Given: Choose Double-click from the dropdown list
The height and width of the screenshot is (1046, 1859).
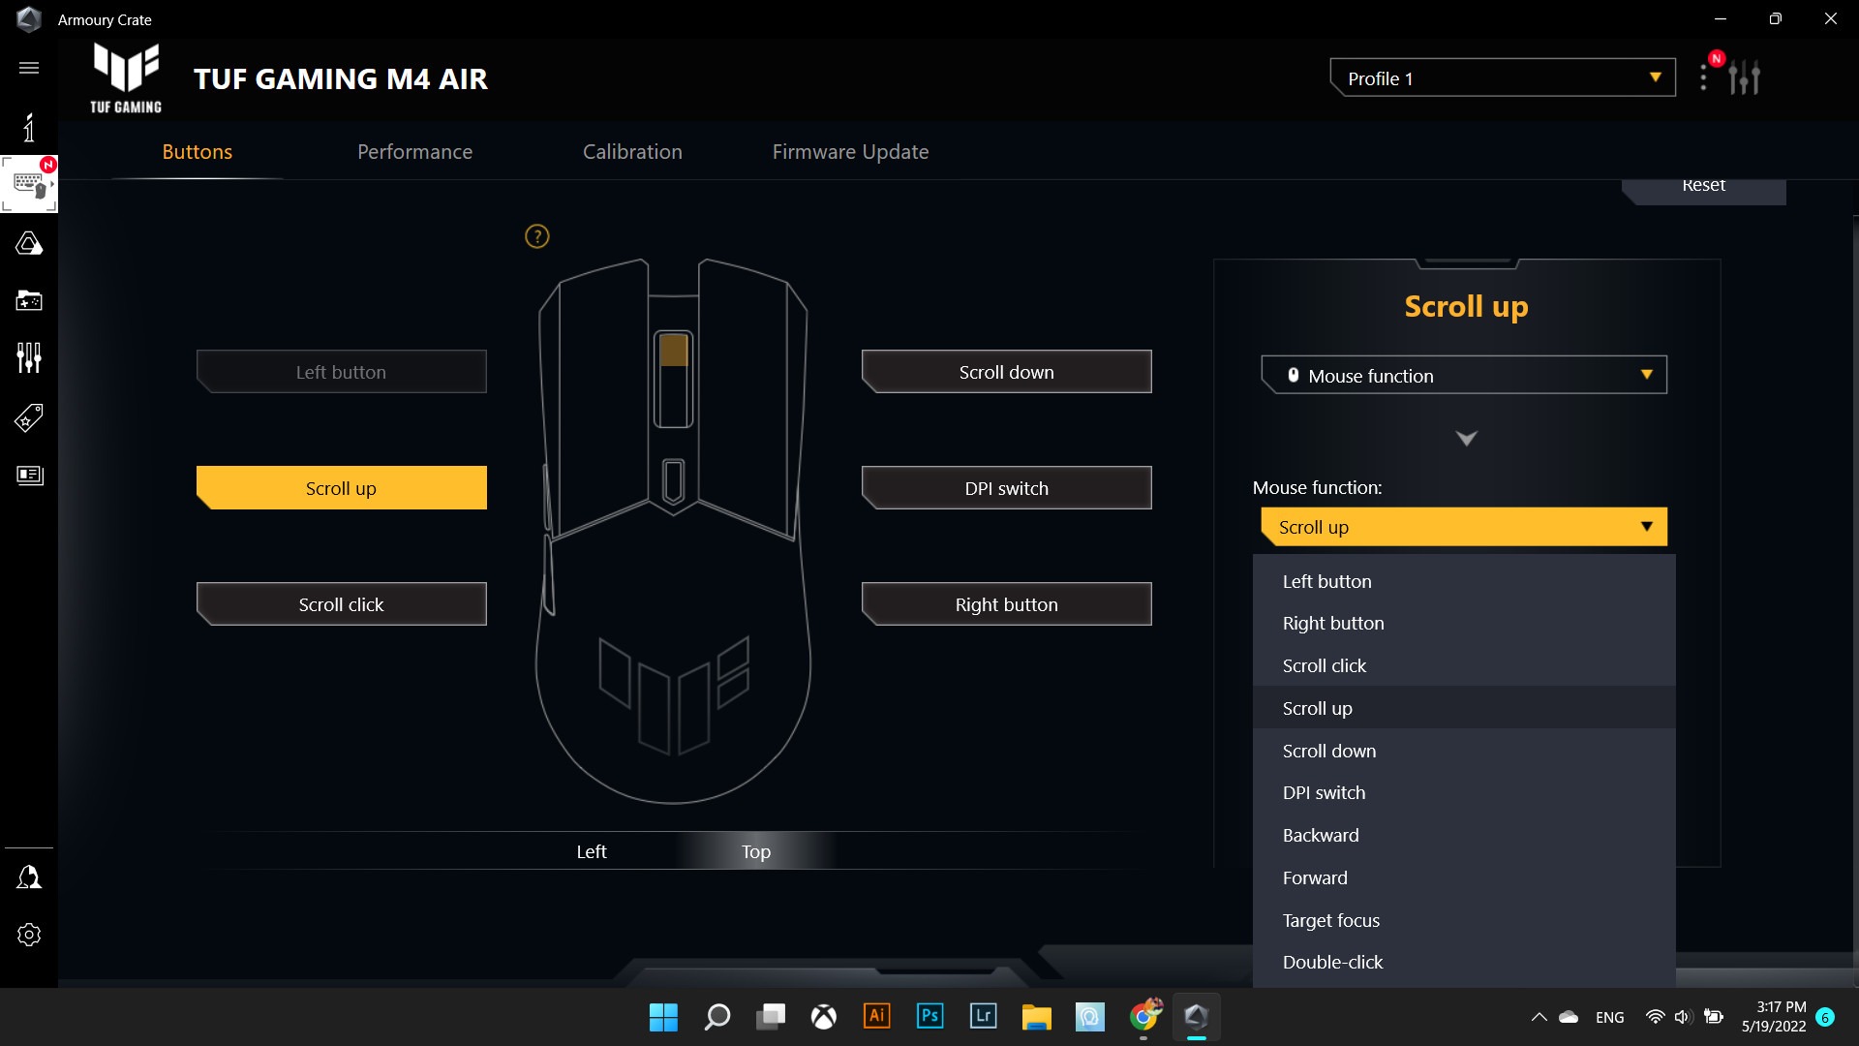Looking at the screenshot, I should (x=1464, y=963).
